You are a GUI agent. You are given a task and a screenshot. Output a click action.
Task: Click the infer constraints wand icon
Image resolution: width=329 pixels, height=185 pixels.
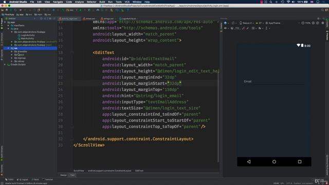click(248, 28)
